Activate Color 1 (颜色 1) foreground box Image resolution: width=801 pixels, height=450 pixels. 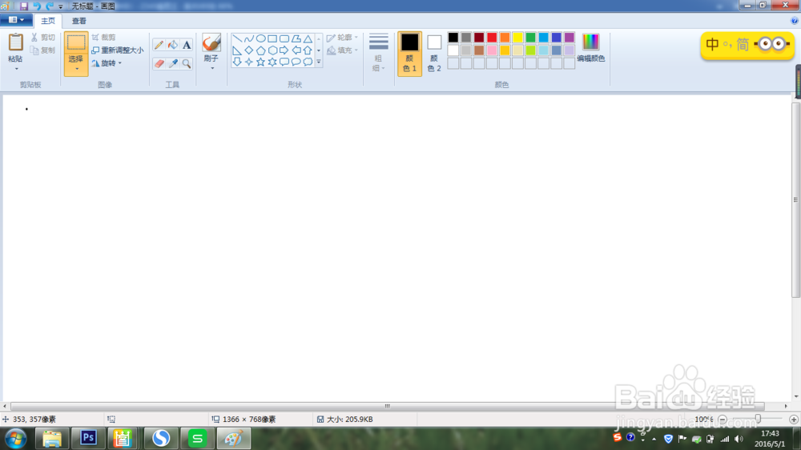(x=409, y=53)
